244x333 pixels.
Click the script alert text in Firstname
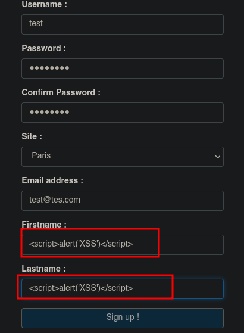coord(81,244)
